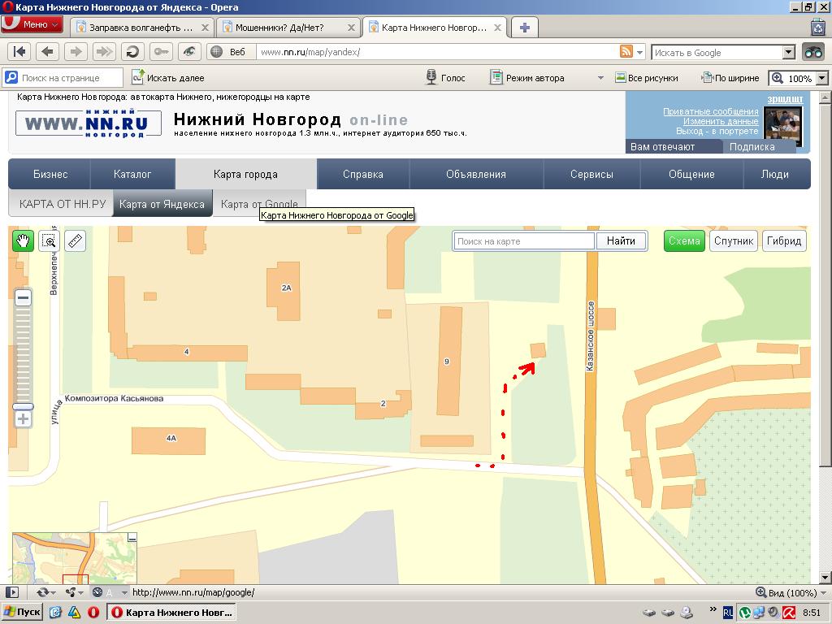Open the Каталог menu

[132, 174]
